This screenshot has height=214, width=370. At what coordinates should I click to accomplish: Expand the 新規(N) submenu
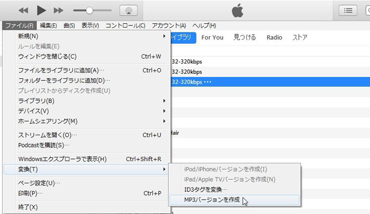pos(87,36)
